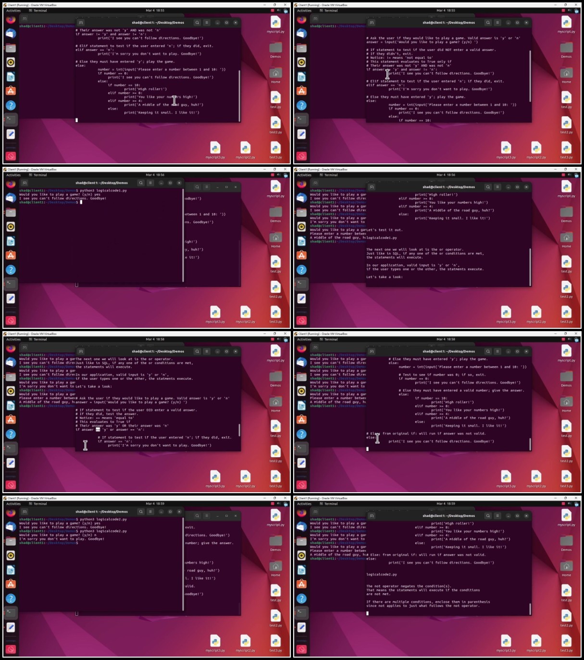Select test2.py desktop icon in third-row left screenshot

pos(275,453)
